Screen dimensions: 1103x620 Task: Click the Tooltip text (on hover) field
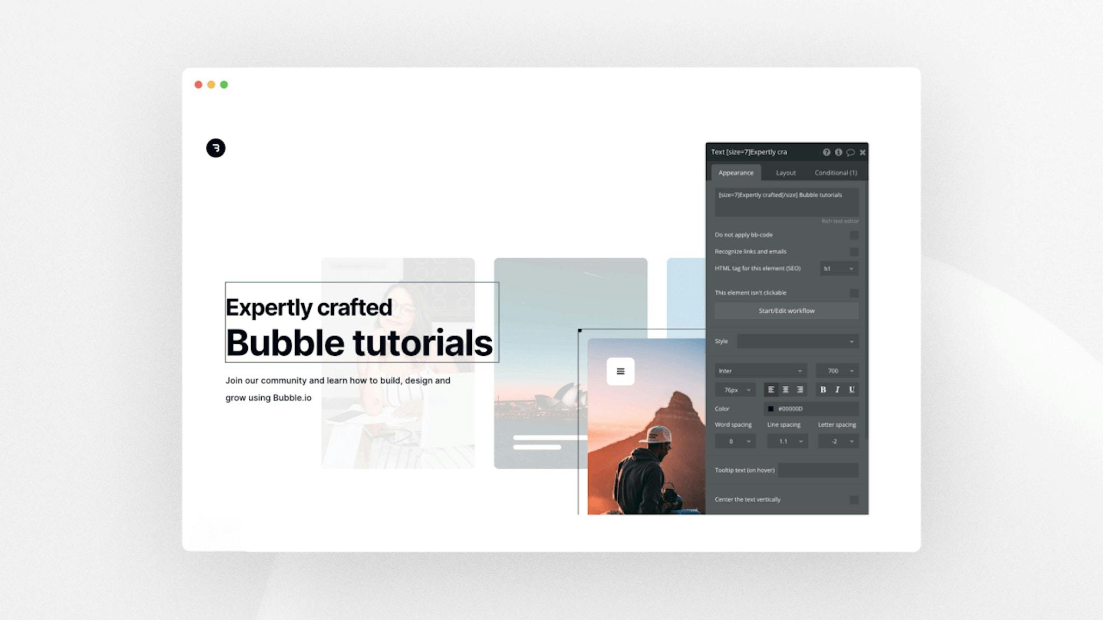point(818,470)
